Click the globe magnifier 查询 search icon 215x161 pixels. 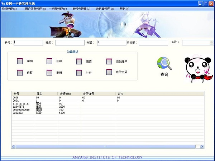(164, 63)
